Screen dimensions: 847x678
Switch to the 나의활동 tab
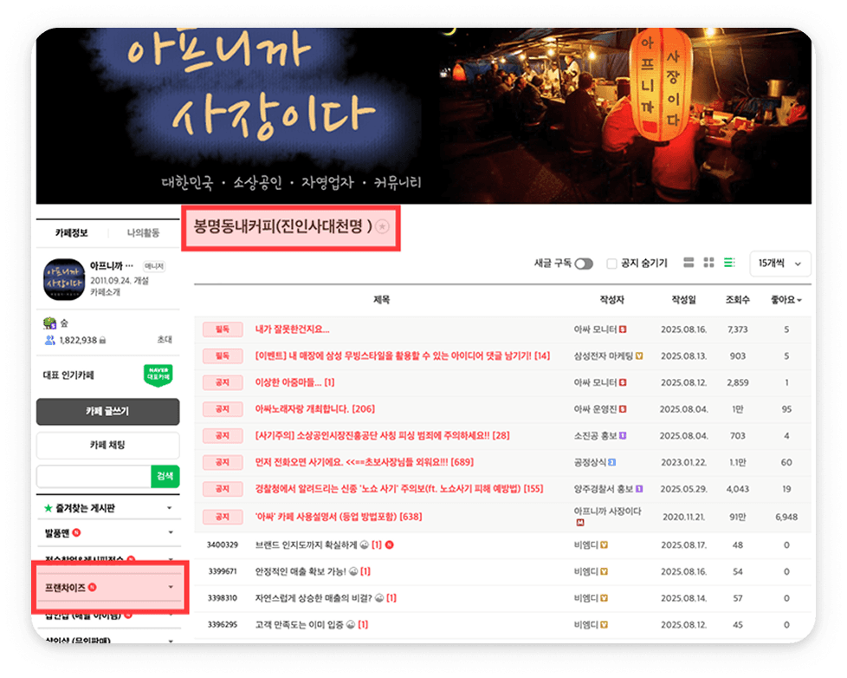tap(143, 233)
